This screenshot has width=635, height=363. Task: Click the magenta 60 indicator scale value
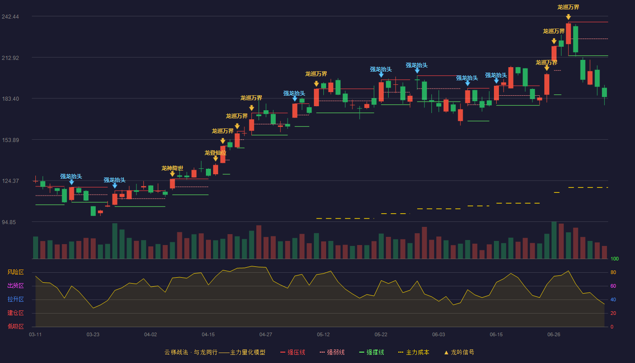point(613,286)
